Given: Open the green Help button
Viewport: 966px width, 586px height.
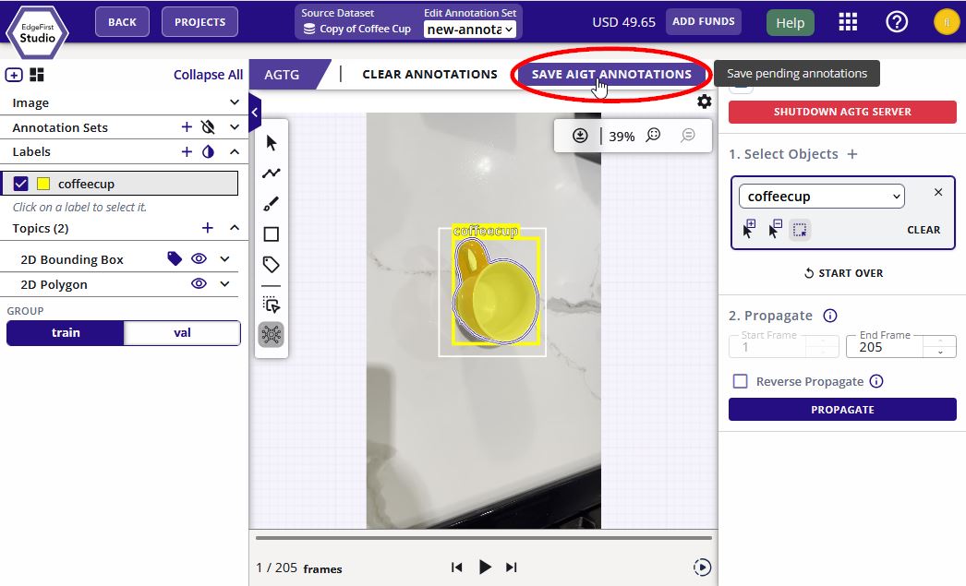Looking at the screenshot, I should [x=790, y=23].
